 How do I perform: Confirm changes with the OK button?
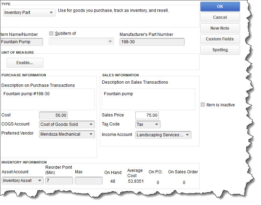tap(220, 7)
